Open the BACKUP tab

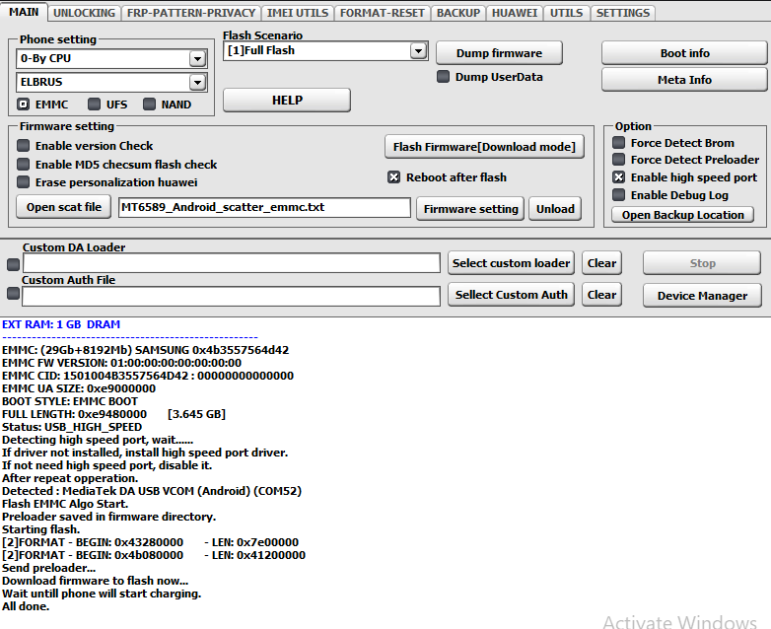[x=458, y=13]
